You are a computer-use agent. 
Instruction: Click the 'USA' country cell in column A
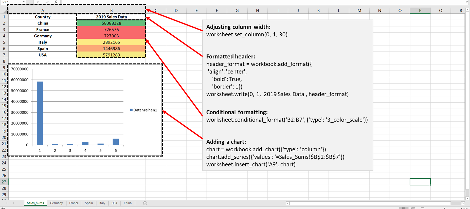click(x=43, y=55)
